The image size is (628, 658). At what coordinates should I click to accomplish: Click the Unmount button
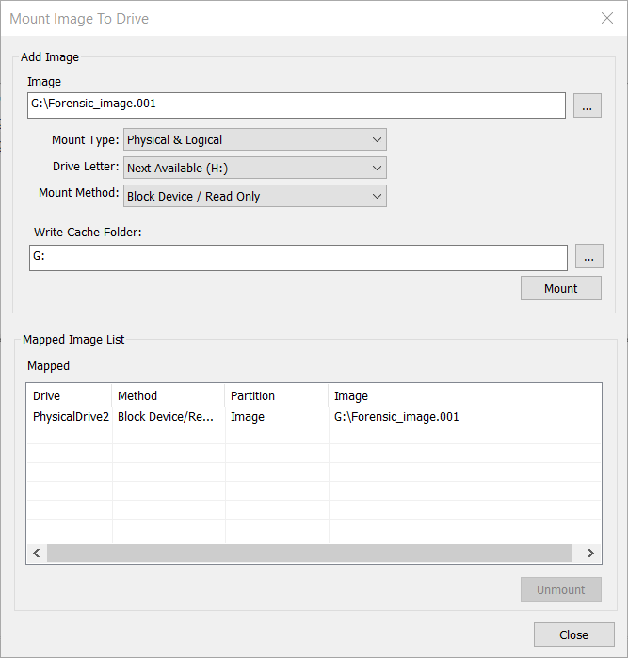(x=560, y=589)
